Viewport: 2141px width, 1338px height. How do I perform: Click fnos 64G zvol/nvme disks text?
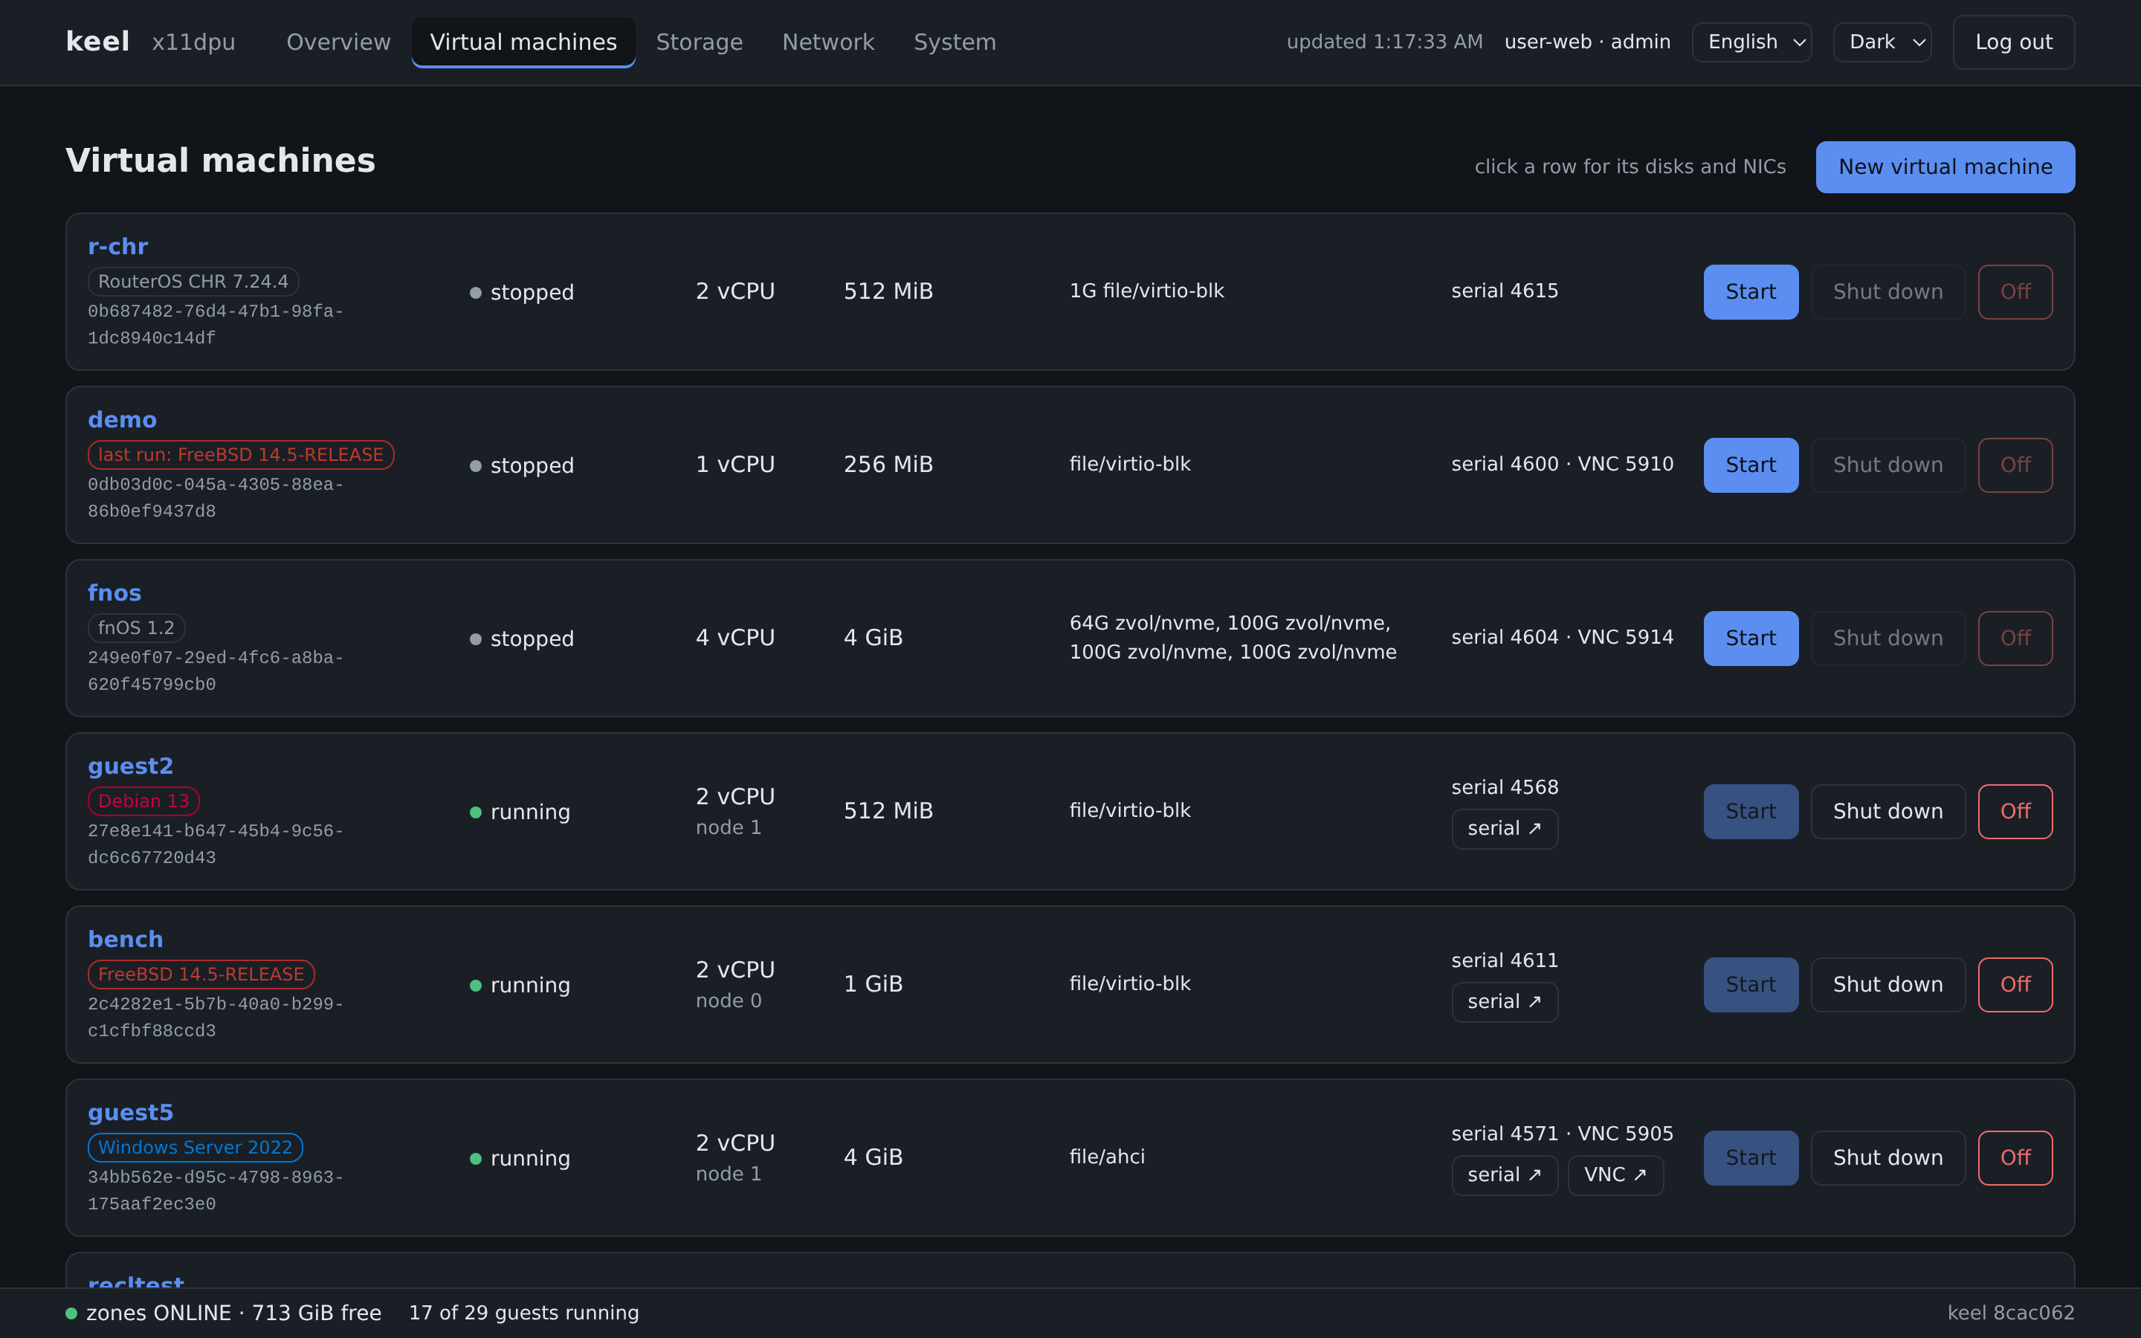(1233, 637)
